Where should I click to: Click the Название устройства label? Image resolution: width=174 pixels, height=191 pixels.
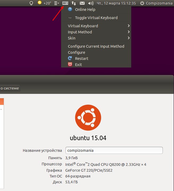[42, 150]
